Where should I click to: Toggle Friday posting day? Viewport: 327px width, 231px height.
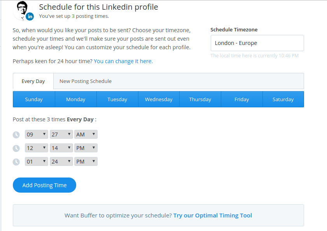click(x=241, y=99)
